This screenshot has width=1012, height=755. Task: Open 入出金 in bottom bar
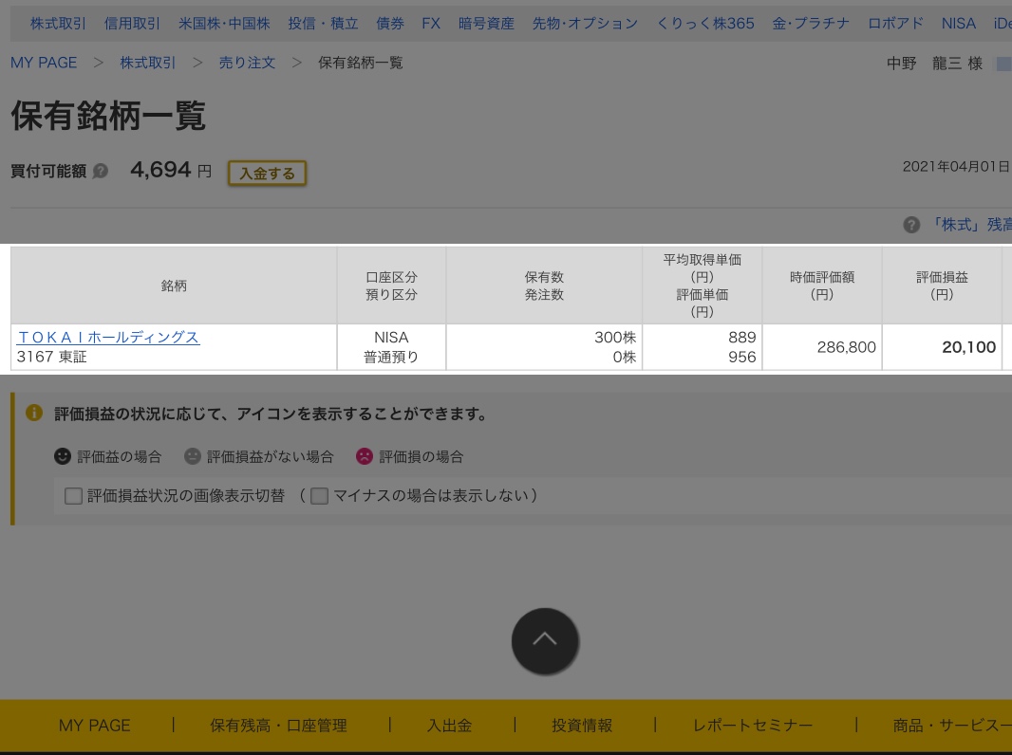pyautogui.click(x=449, y=726)
